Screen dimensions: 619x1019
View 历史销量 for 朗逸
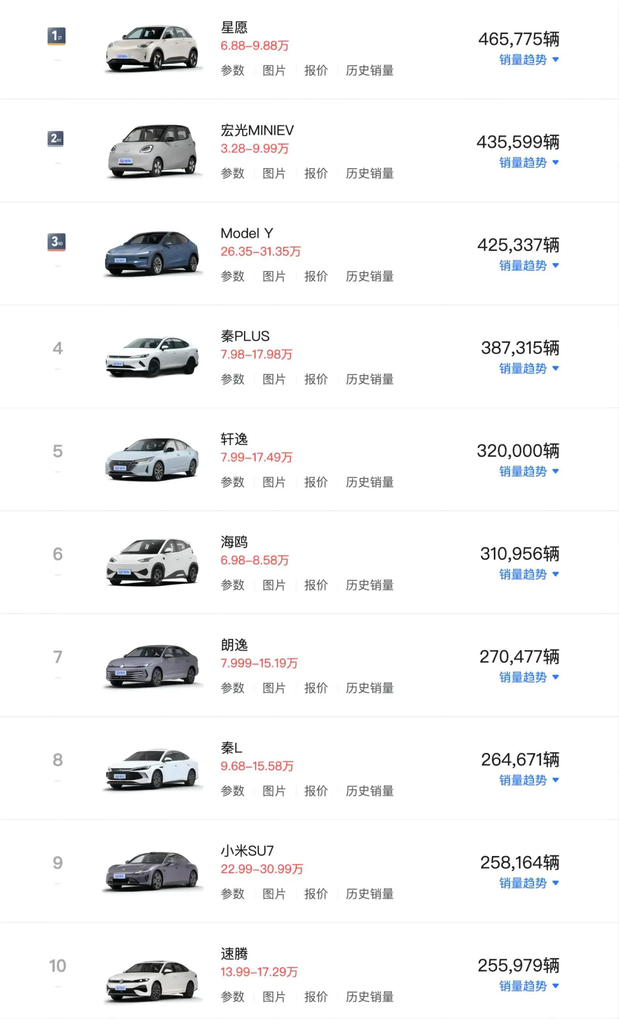[x=370, y=688]
